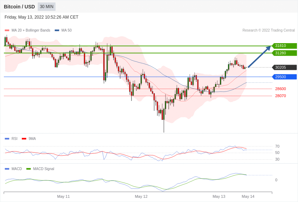Click the Research © 2022 Trading Central credit

(269, 30)
